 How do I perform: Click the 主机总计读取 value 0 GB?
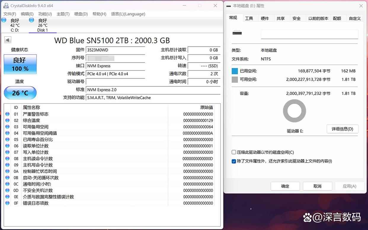[204, 50]
